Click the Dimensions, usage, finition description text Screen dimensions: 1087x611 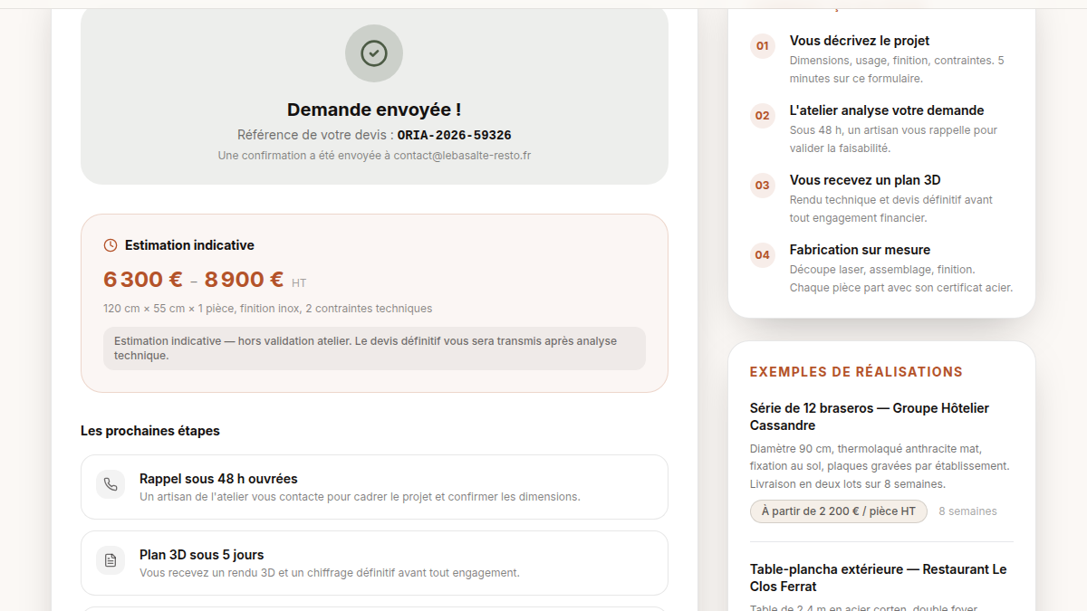point(897,70)
